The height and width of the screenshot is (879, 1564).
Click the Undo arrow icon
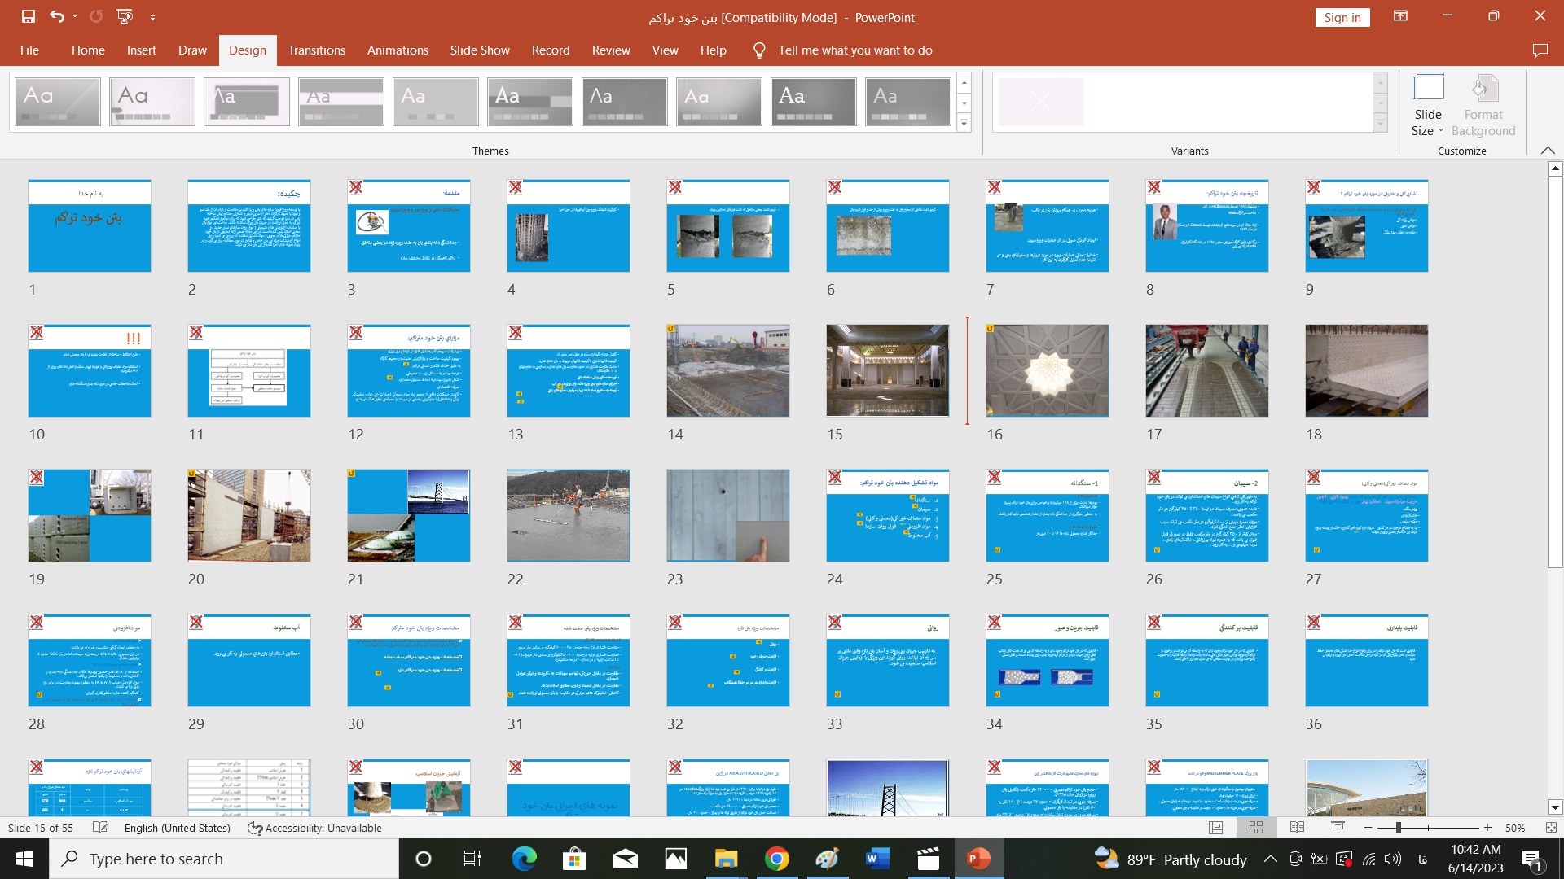pos(56,16)
